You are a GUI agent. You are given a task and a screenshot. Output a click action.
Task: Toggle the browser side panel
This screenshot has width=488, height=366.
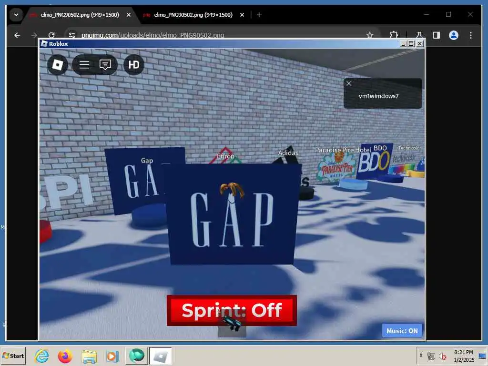click(x=437, y=35)
